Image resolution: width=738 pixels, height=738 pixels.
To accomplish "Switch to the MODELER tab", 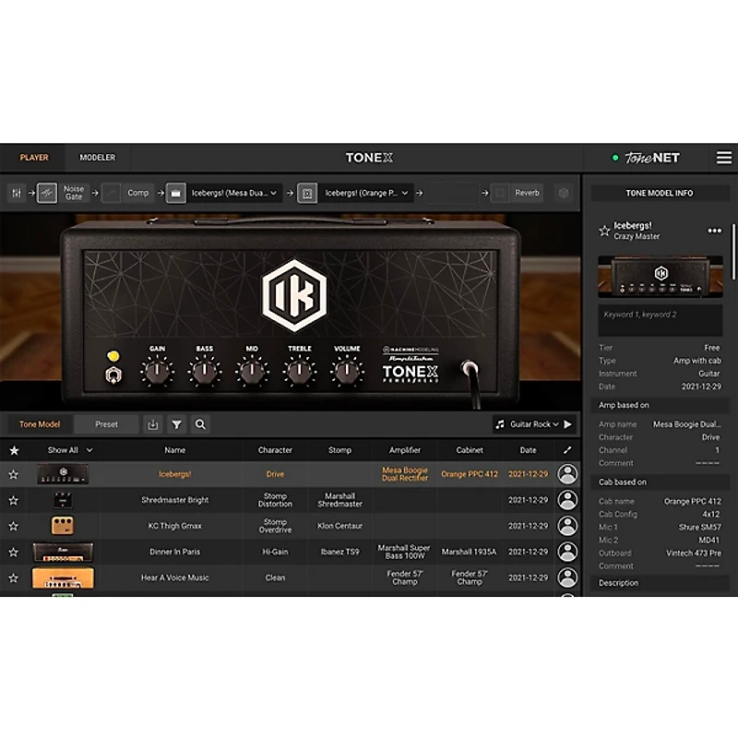I will (x=97, y=158).
